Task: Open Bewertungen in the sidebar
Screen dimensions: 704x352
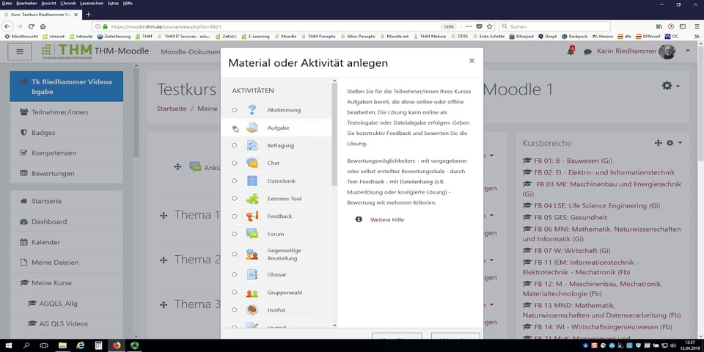Action: point(67,173)
